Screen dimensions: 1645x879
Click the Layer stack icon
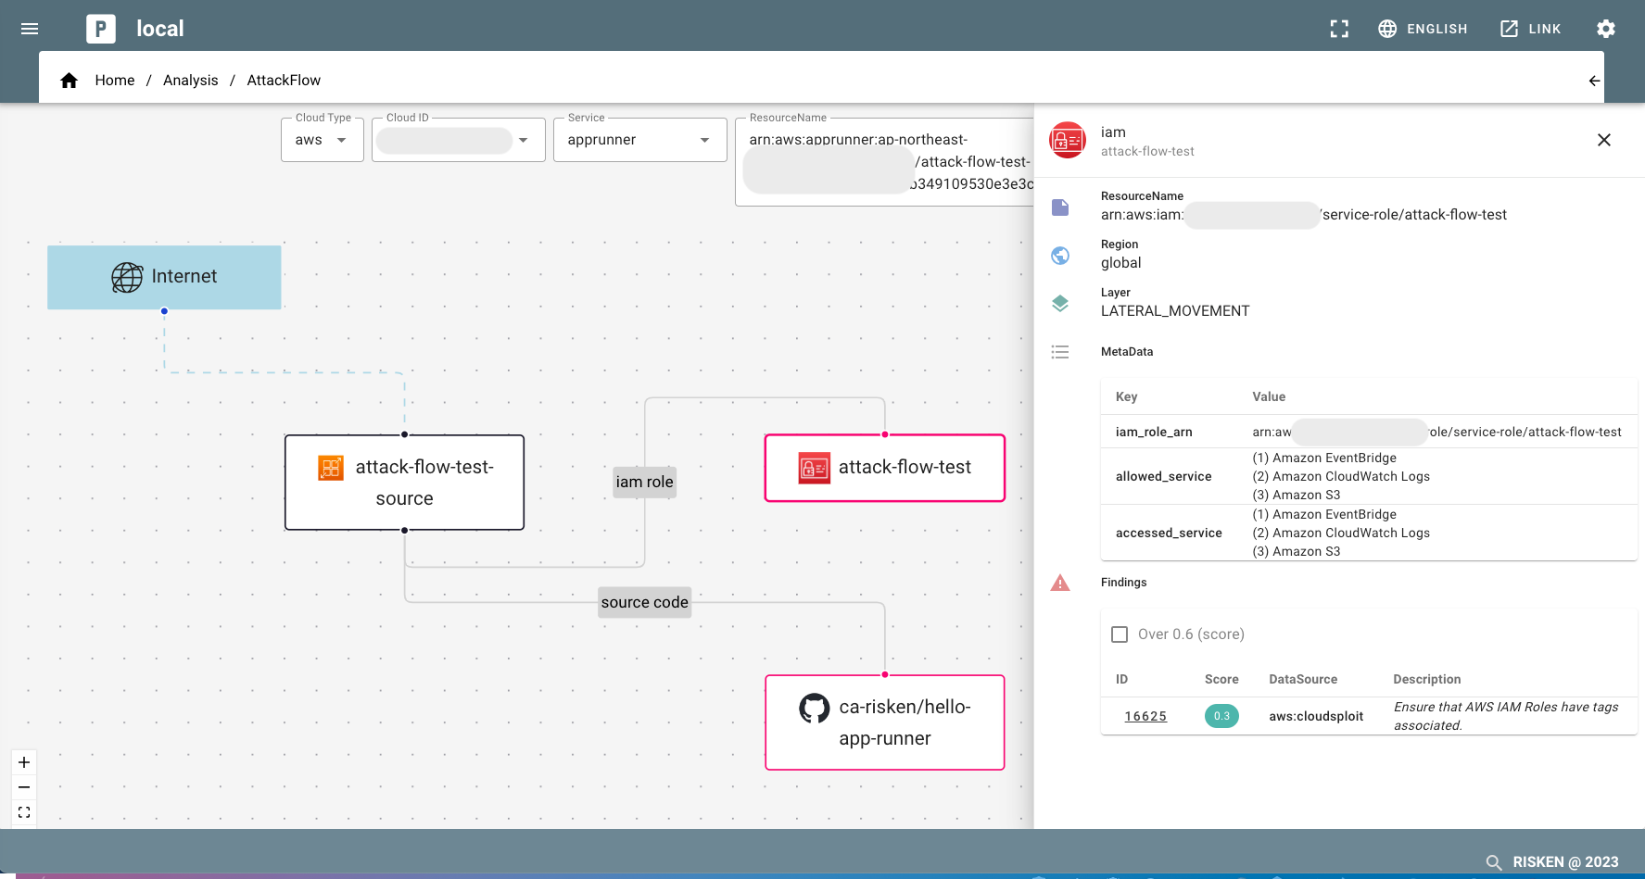1060,304
